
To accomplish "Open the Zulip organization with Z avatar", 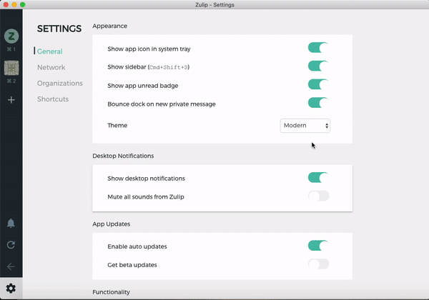I will (11, 36).
